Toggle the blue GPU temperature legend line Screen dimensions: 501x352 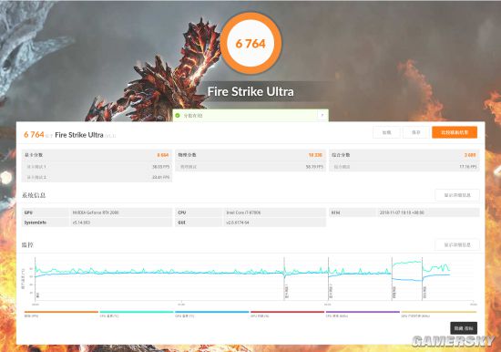(212, 312)
